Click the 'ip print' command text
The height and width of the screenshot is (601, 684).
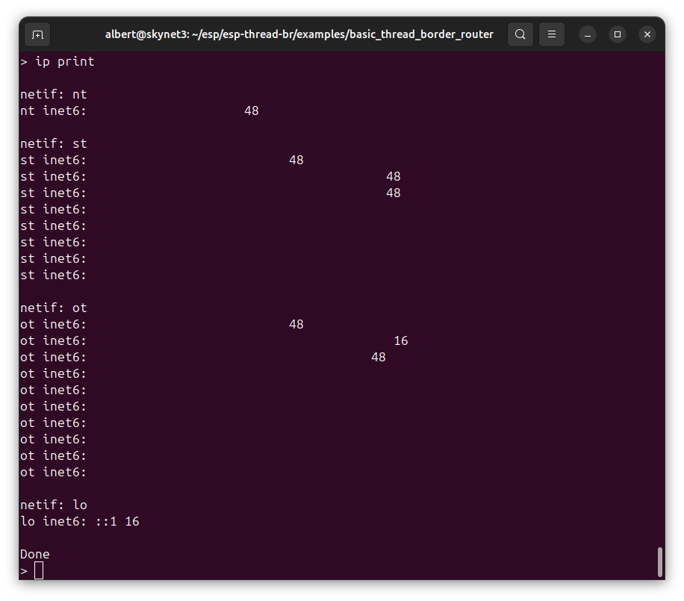click(x=64, y=61)
